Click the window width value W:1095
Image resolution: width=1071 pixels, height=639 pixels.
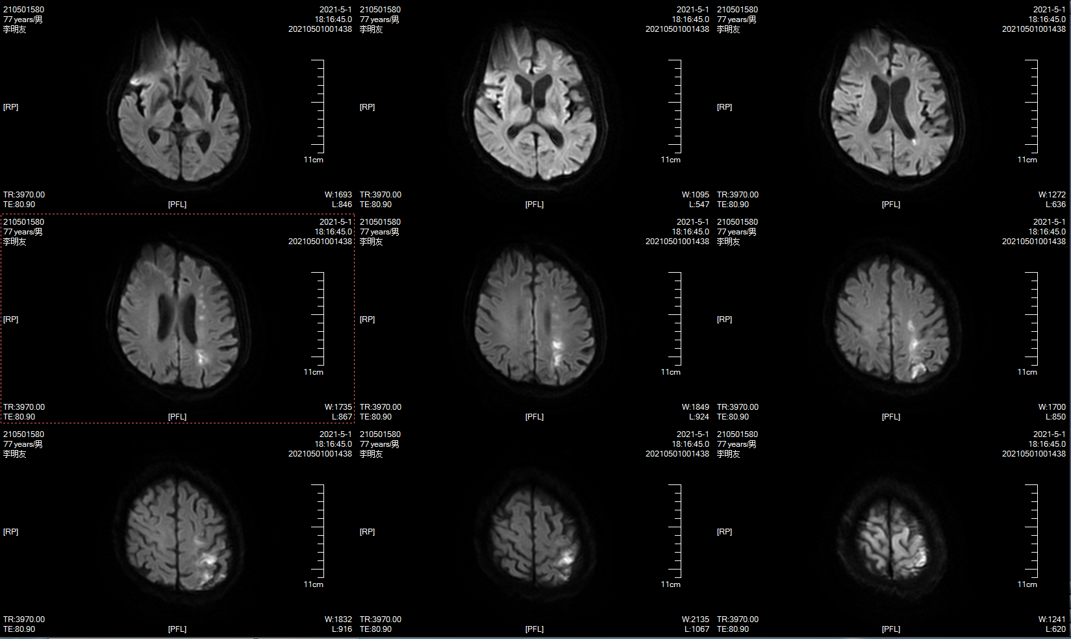695,194
